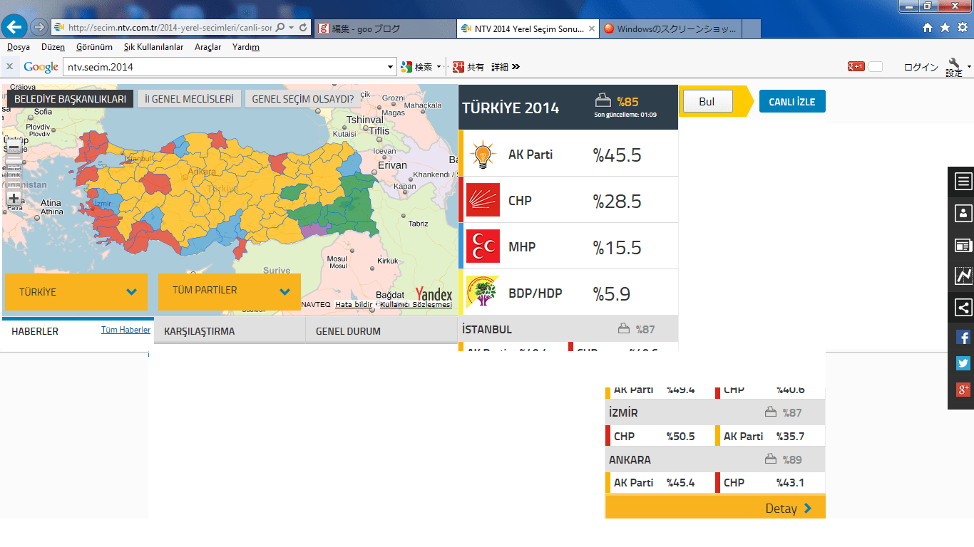Go back with the browser Back arrow
The image size is (974, 547).
click(x=16, y=28)
